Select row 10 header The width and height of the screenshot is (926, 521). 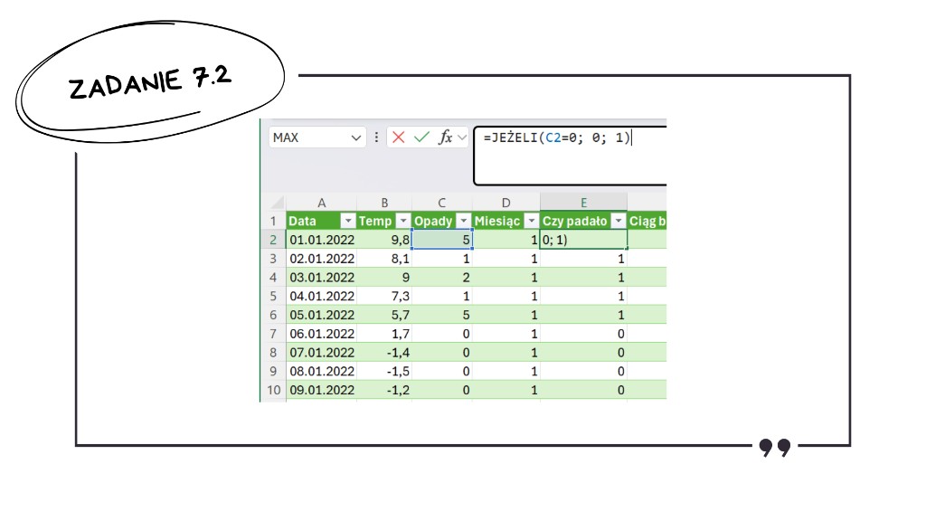pyautogui.click(x=273, y=391)
